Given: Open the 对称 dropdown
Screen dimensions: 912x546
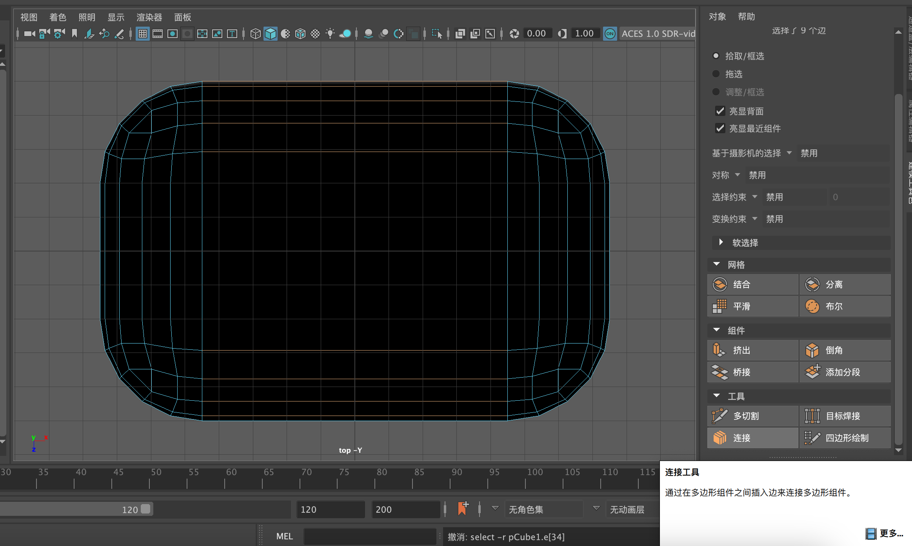Looking at the screenshot, I should pyautogui.click(x=738, y=175).
